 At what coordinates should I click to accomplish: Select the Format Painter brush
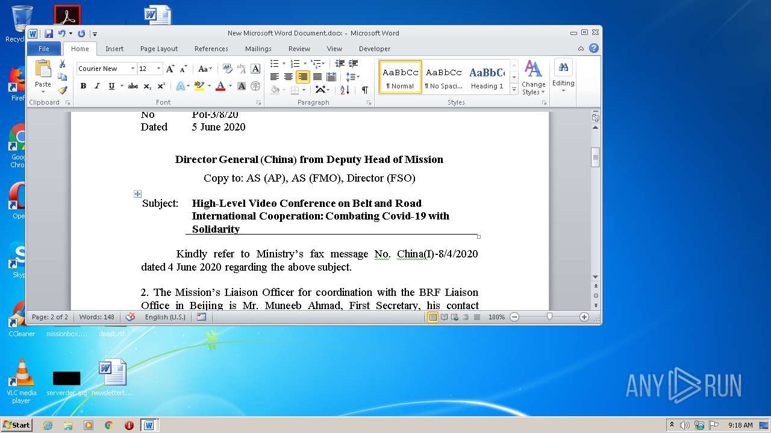(62, 90)
